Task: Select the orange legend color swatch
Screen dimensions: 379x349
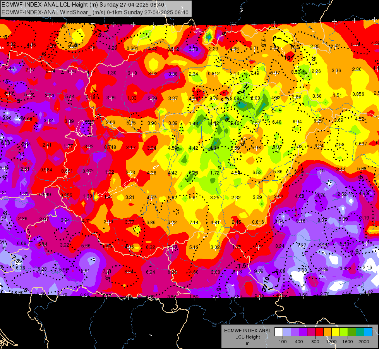Action: (x=328, y=332)
